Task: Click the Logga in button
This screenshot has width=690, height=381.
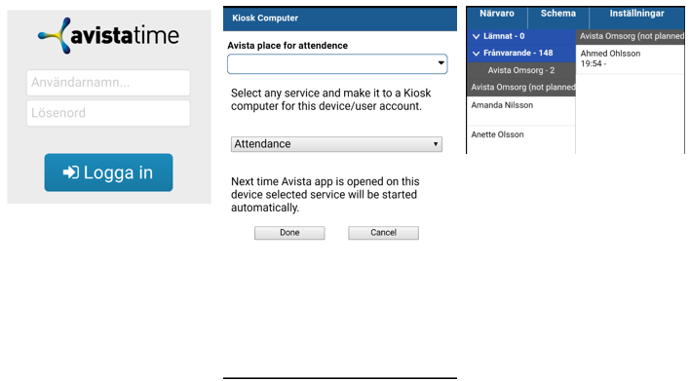Action: point(108,172)
